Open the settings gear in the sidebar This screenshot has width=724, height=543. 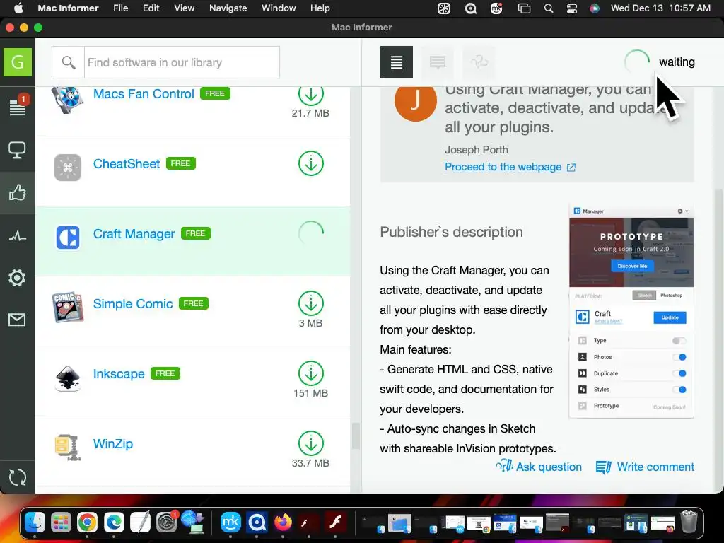17,277
